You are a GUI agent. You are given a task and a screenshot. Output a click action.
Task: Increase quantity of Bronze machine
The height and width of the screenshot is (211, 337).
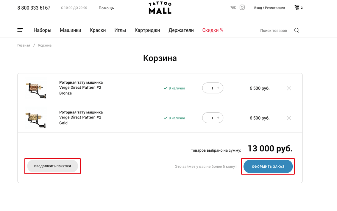(218, 88)
